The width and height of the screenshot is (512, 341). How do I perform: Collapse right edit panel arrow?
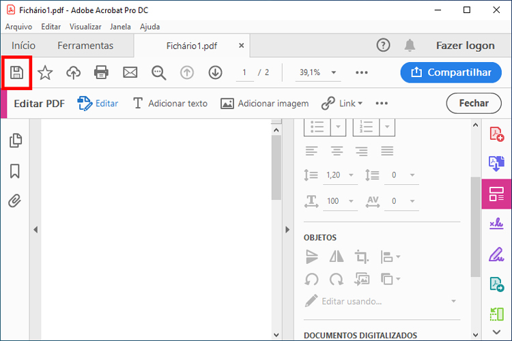[x=287, y=230]
